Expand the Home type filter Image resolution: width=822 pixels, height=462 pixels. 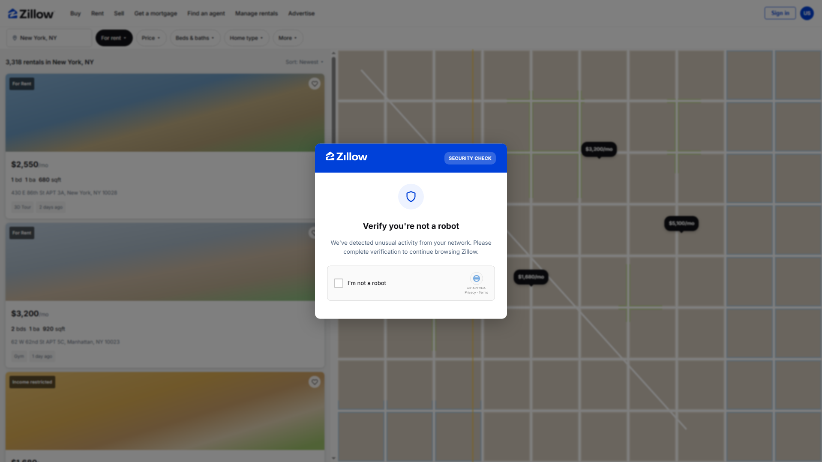click(246, 38)
